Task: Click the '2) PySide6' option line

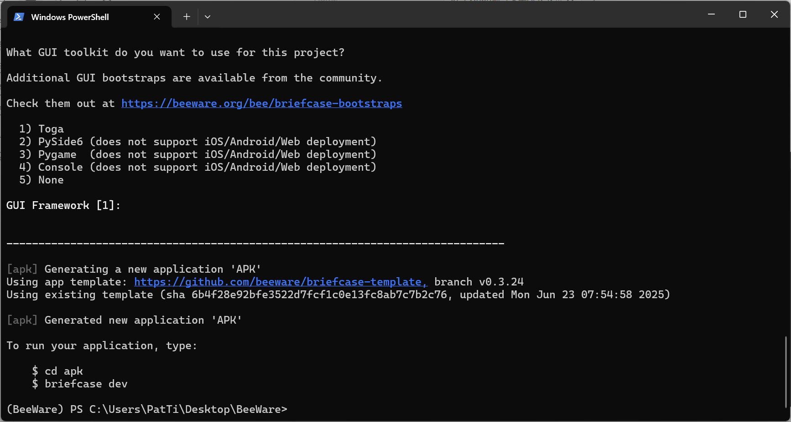Action: tap(198, 142)
